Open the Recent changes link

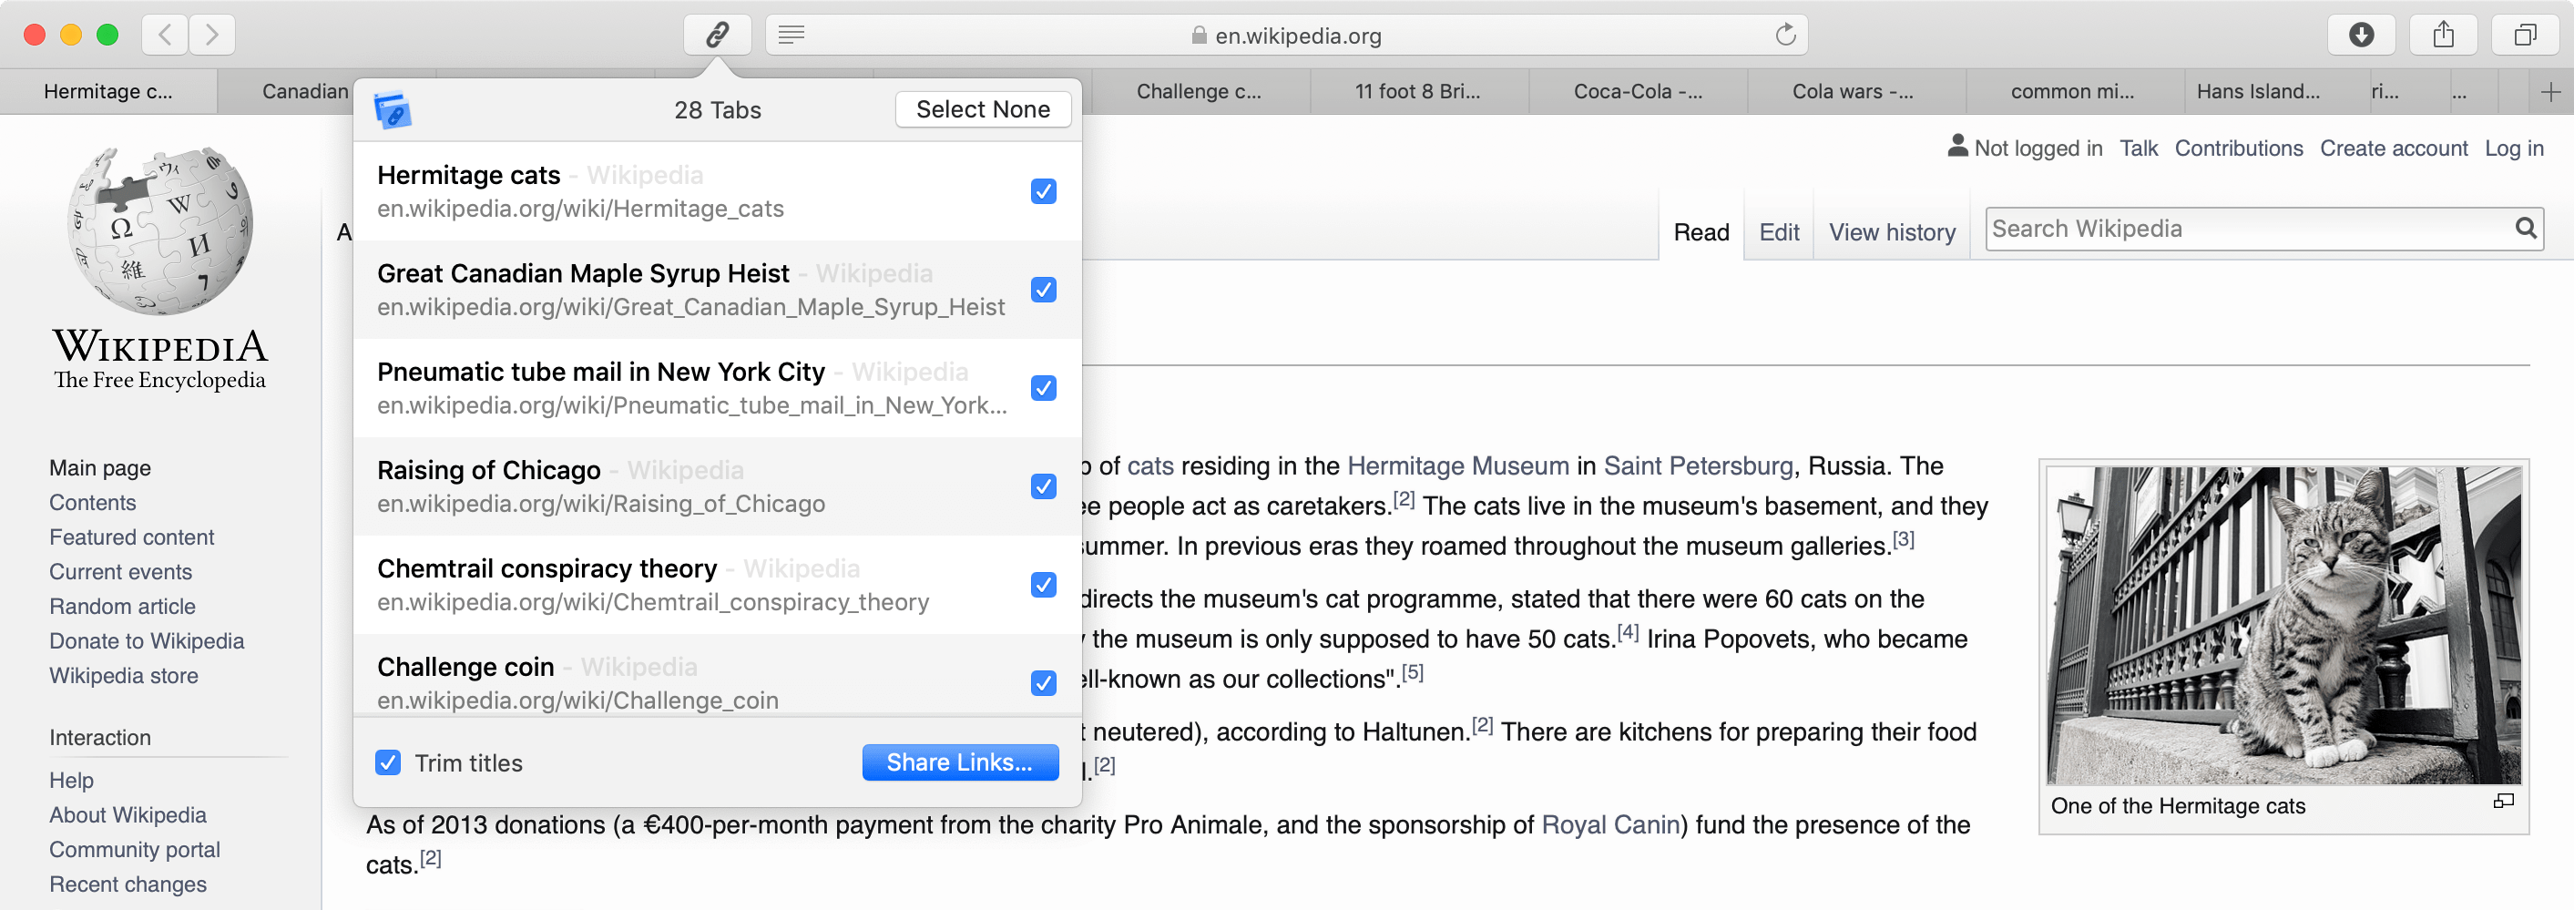(x=128, y=884)
